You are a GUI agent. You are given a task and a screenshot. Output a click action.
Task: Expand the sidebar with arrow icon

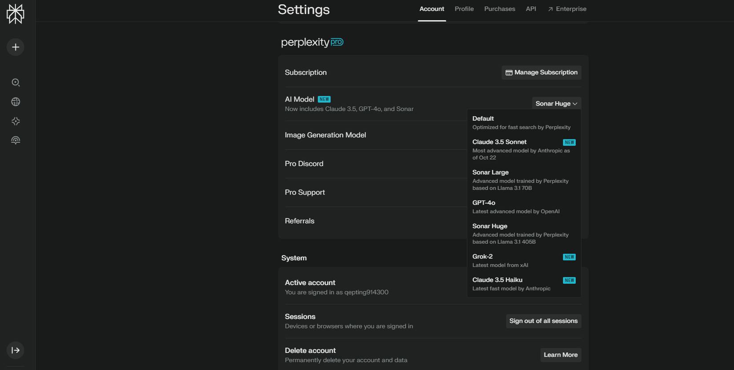16,350
